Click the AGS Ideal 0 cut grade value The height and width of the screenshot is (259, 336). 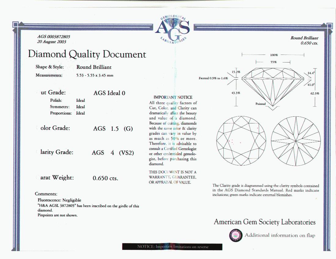tap(109, 93)
